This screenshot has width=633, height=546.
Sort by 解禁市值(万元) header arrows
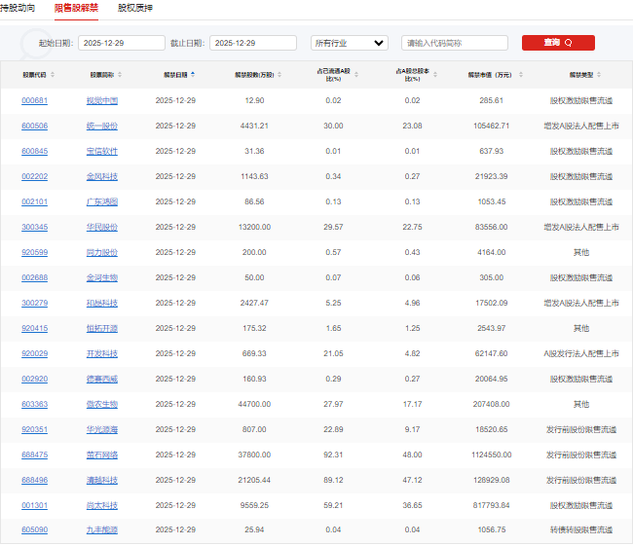tap(519, 74)
